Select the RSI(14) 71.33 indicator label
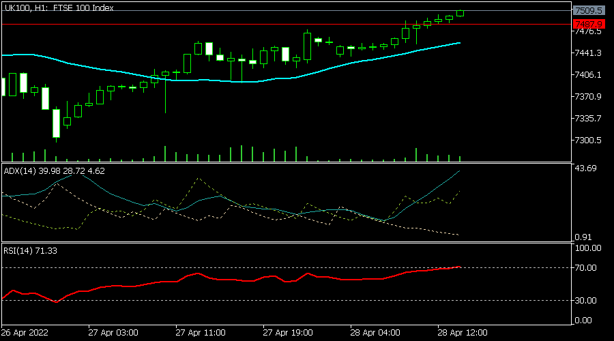This screenshot has height=341, width=614. (30, 251)
